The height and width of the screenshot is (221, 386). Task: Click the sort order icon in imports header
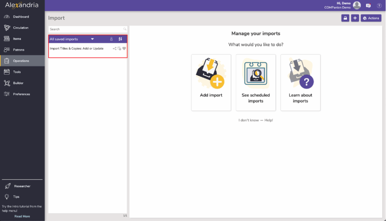120,39
